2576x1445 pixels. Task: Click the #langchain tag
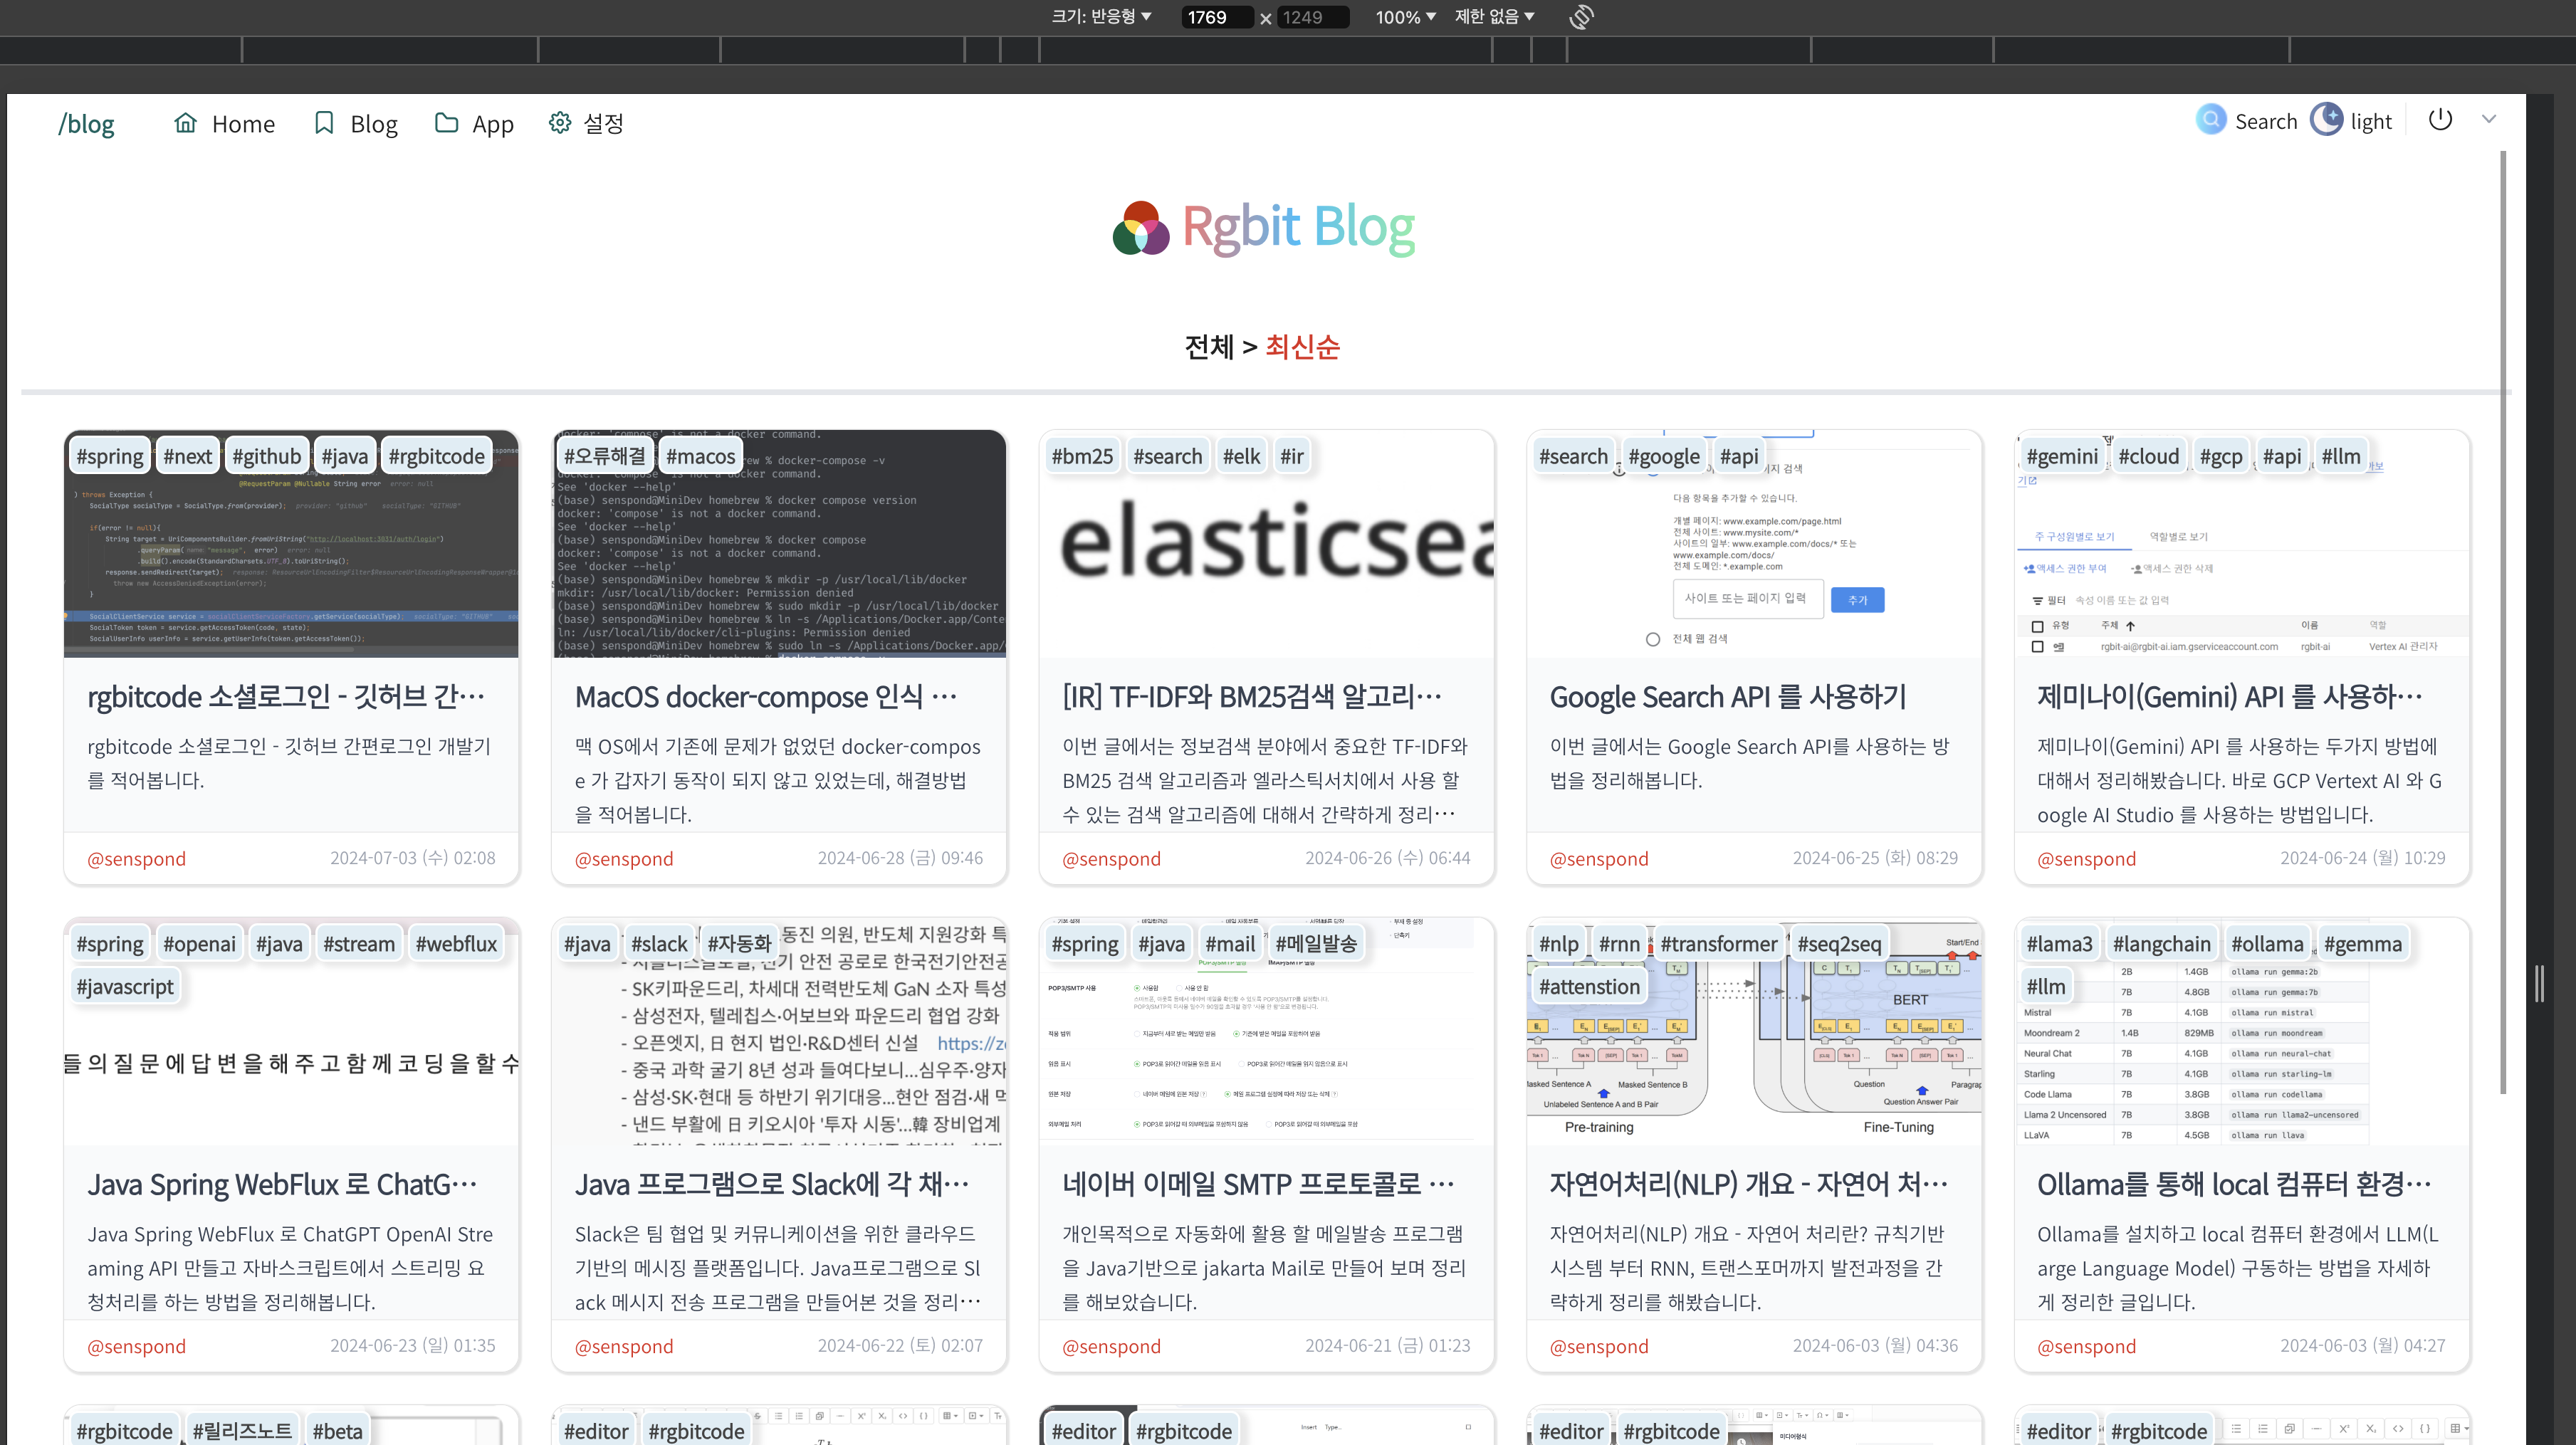[x=2161, y=943]
